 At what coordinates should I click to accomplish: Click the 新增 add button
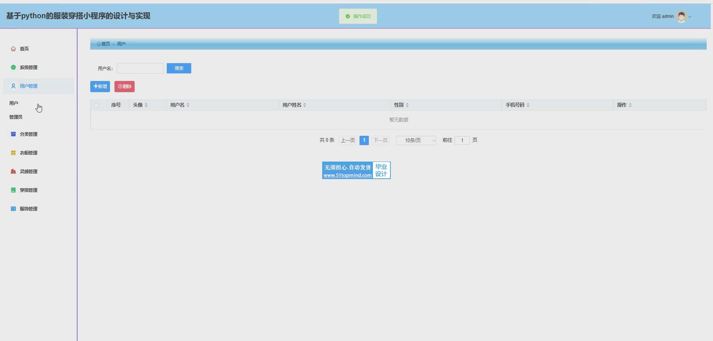pyautogui.click(x=100, y=86)
